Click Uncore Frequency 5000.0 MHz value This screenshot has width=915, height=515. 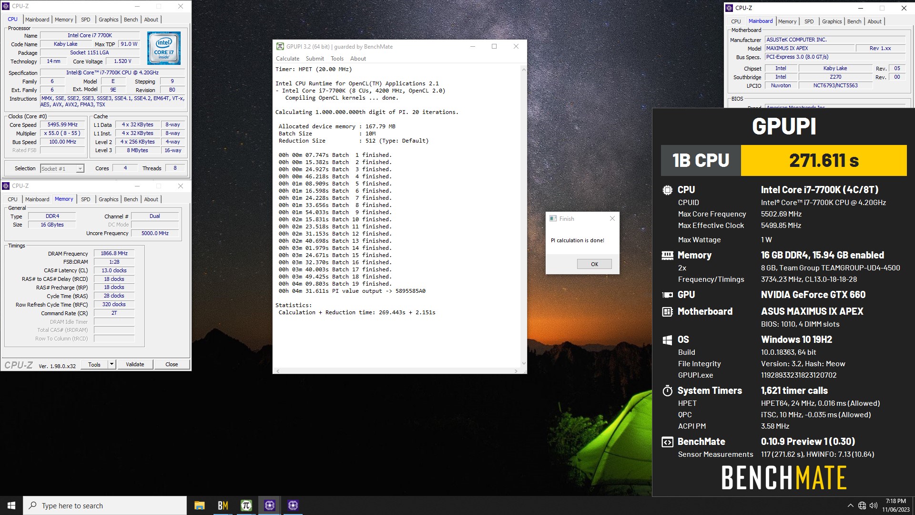155,233
